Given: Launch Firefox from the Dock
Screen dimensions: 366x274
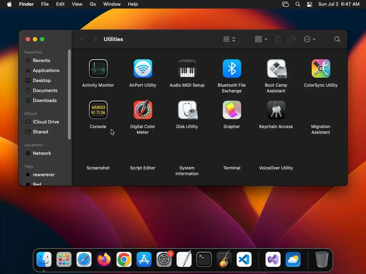Looking at the screenshot, I should (x=104, y=259).
